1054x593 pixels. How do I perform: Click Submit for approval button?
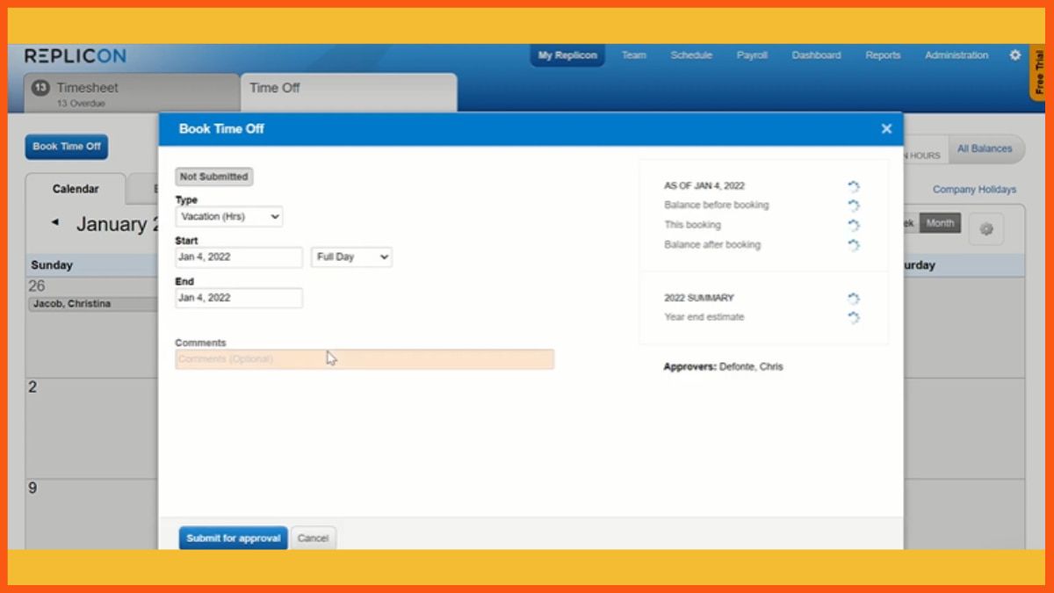tap(233, 539)
